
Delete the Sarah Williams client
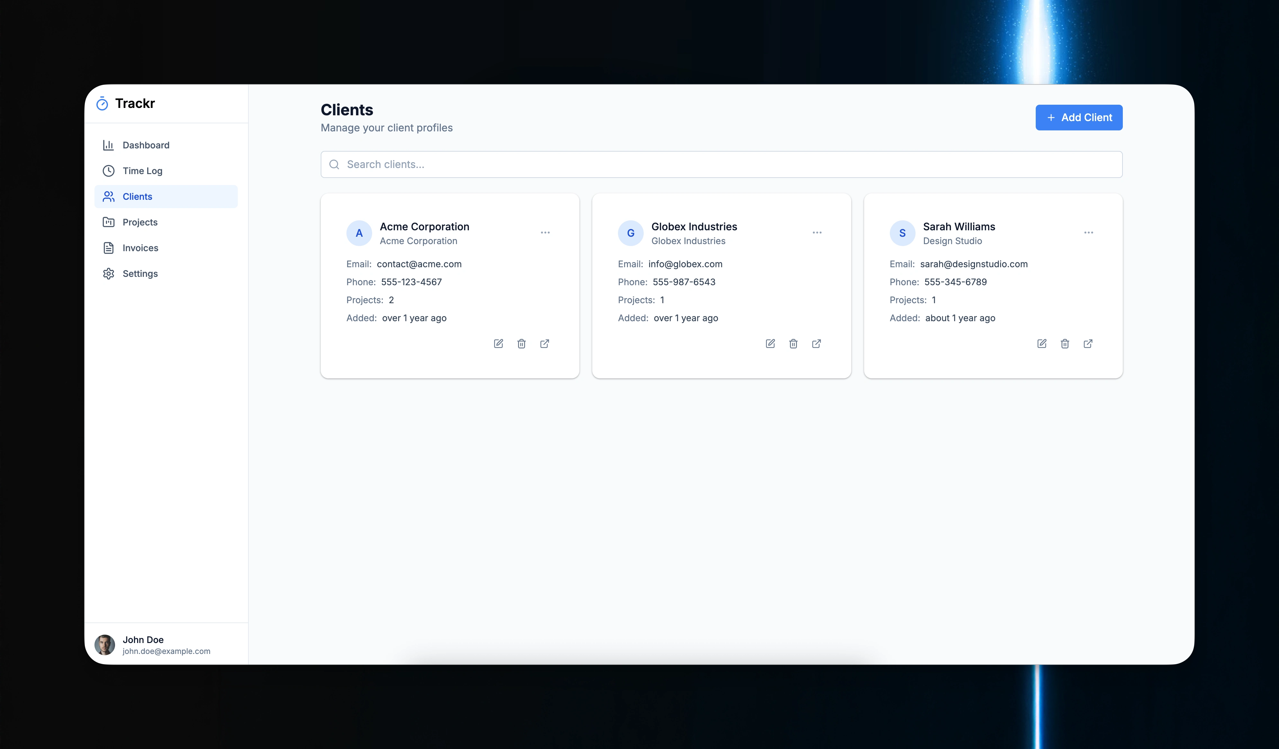click(1065, 344)
